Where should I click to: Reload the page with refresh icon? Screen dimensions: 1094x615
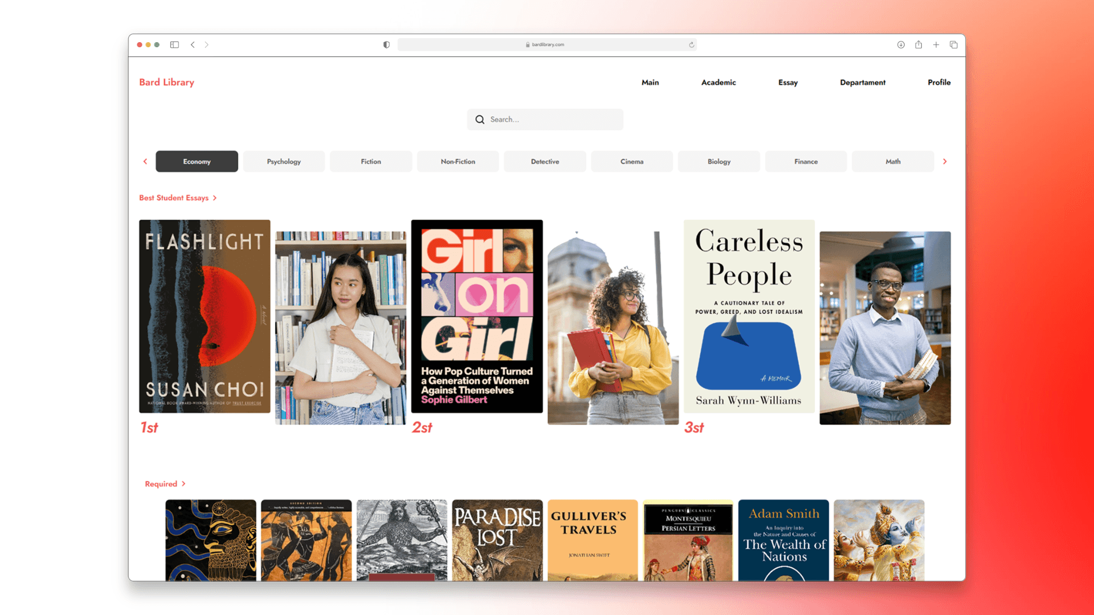point(692,44)
